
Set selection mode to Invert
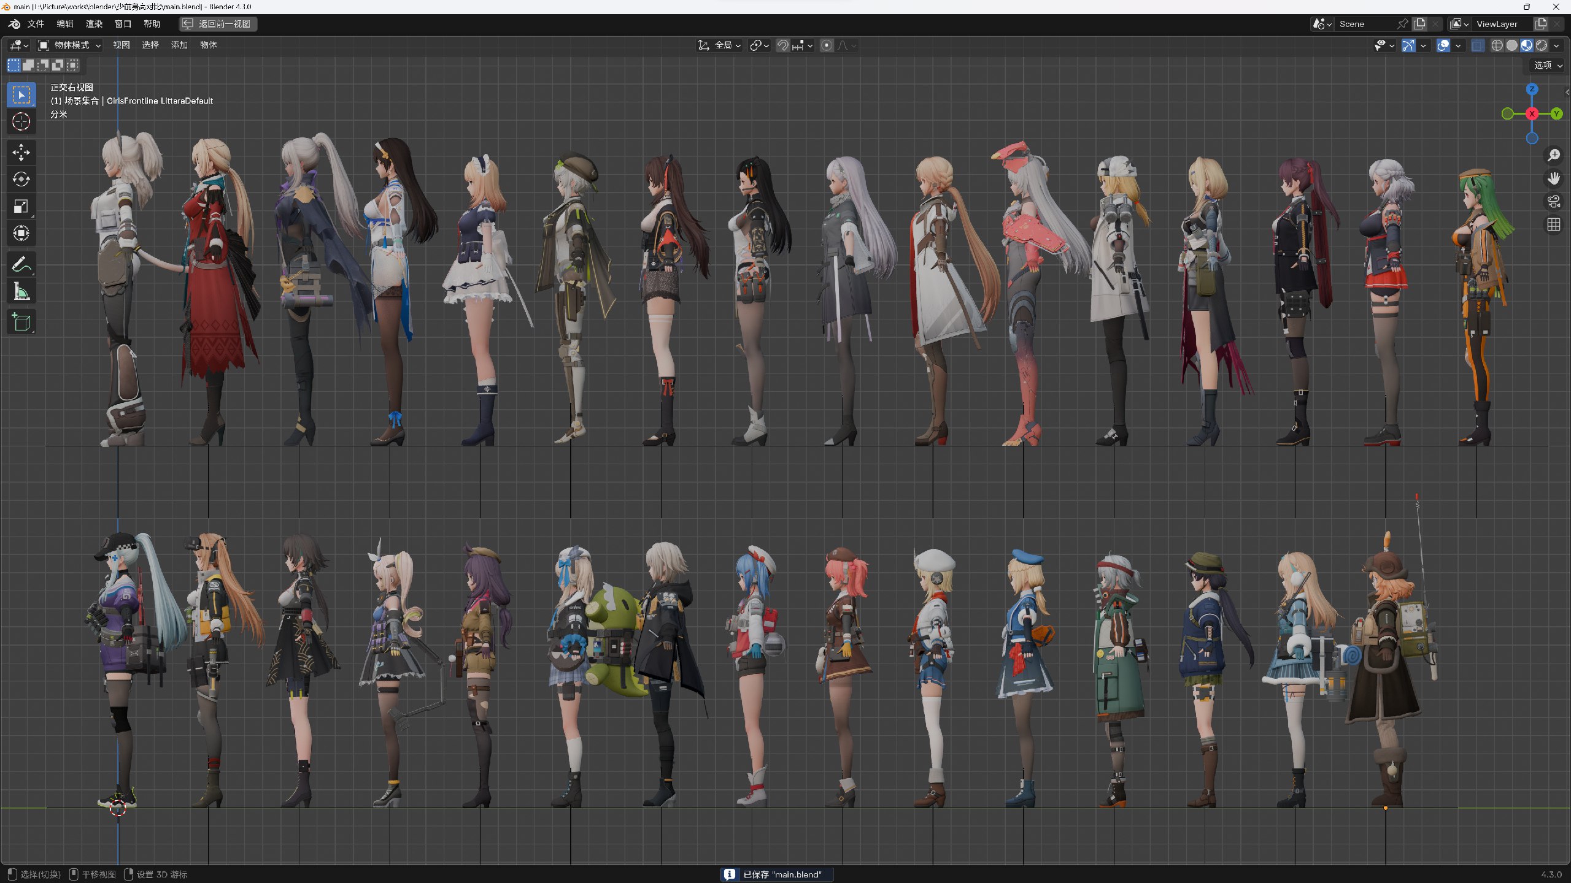tap(58, 65)
